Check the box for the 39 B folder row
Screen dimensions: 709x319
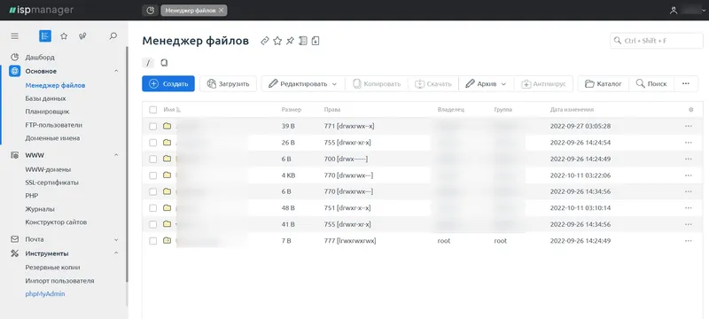pyautogui.click(x=152, y=126)
